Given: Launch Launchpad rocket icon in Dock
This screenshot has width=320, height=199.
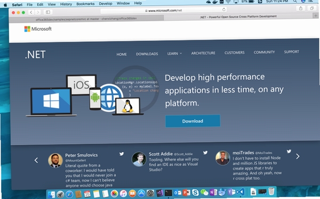Looking at the screenshot, I should (60, 195).
